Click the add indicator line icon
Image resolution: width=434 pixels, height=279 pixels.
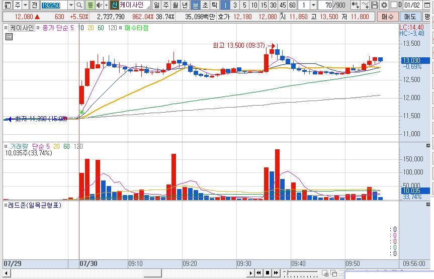365,5
